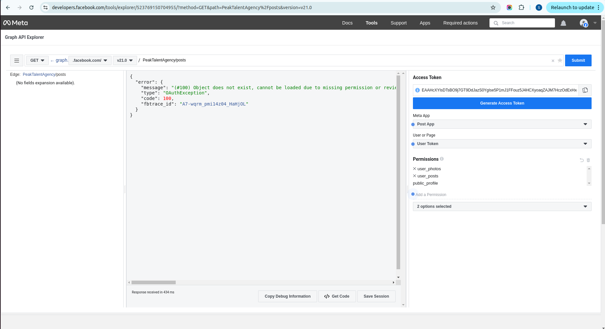
Task: Open the Docs menu item
Action: pyautogui.click(x=347, y=23)
